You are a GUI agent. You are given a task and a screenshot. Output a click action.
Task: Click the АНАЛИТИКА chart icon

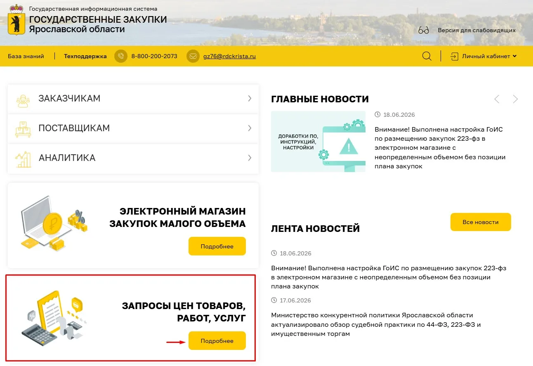[23, 159]
